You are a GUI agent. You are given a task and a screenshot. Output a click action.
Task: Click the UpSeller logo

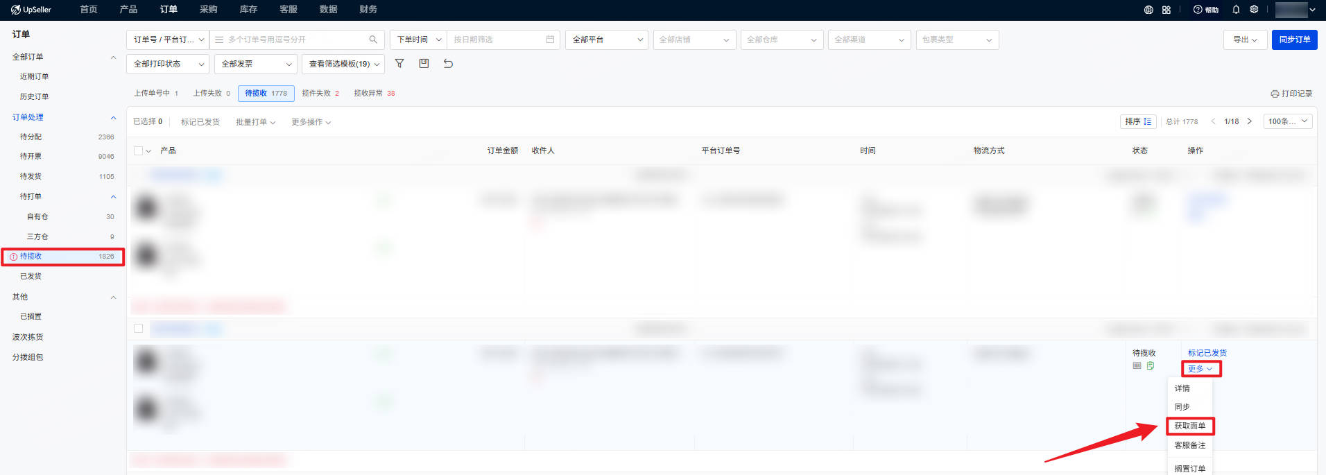point(31,10)
